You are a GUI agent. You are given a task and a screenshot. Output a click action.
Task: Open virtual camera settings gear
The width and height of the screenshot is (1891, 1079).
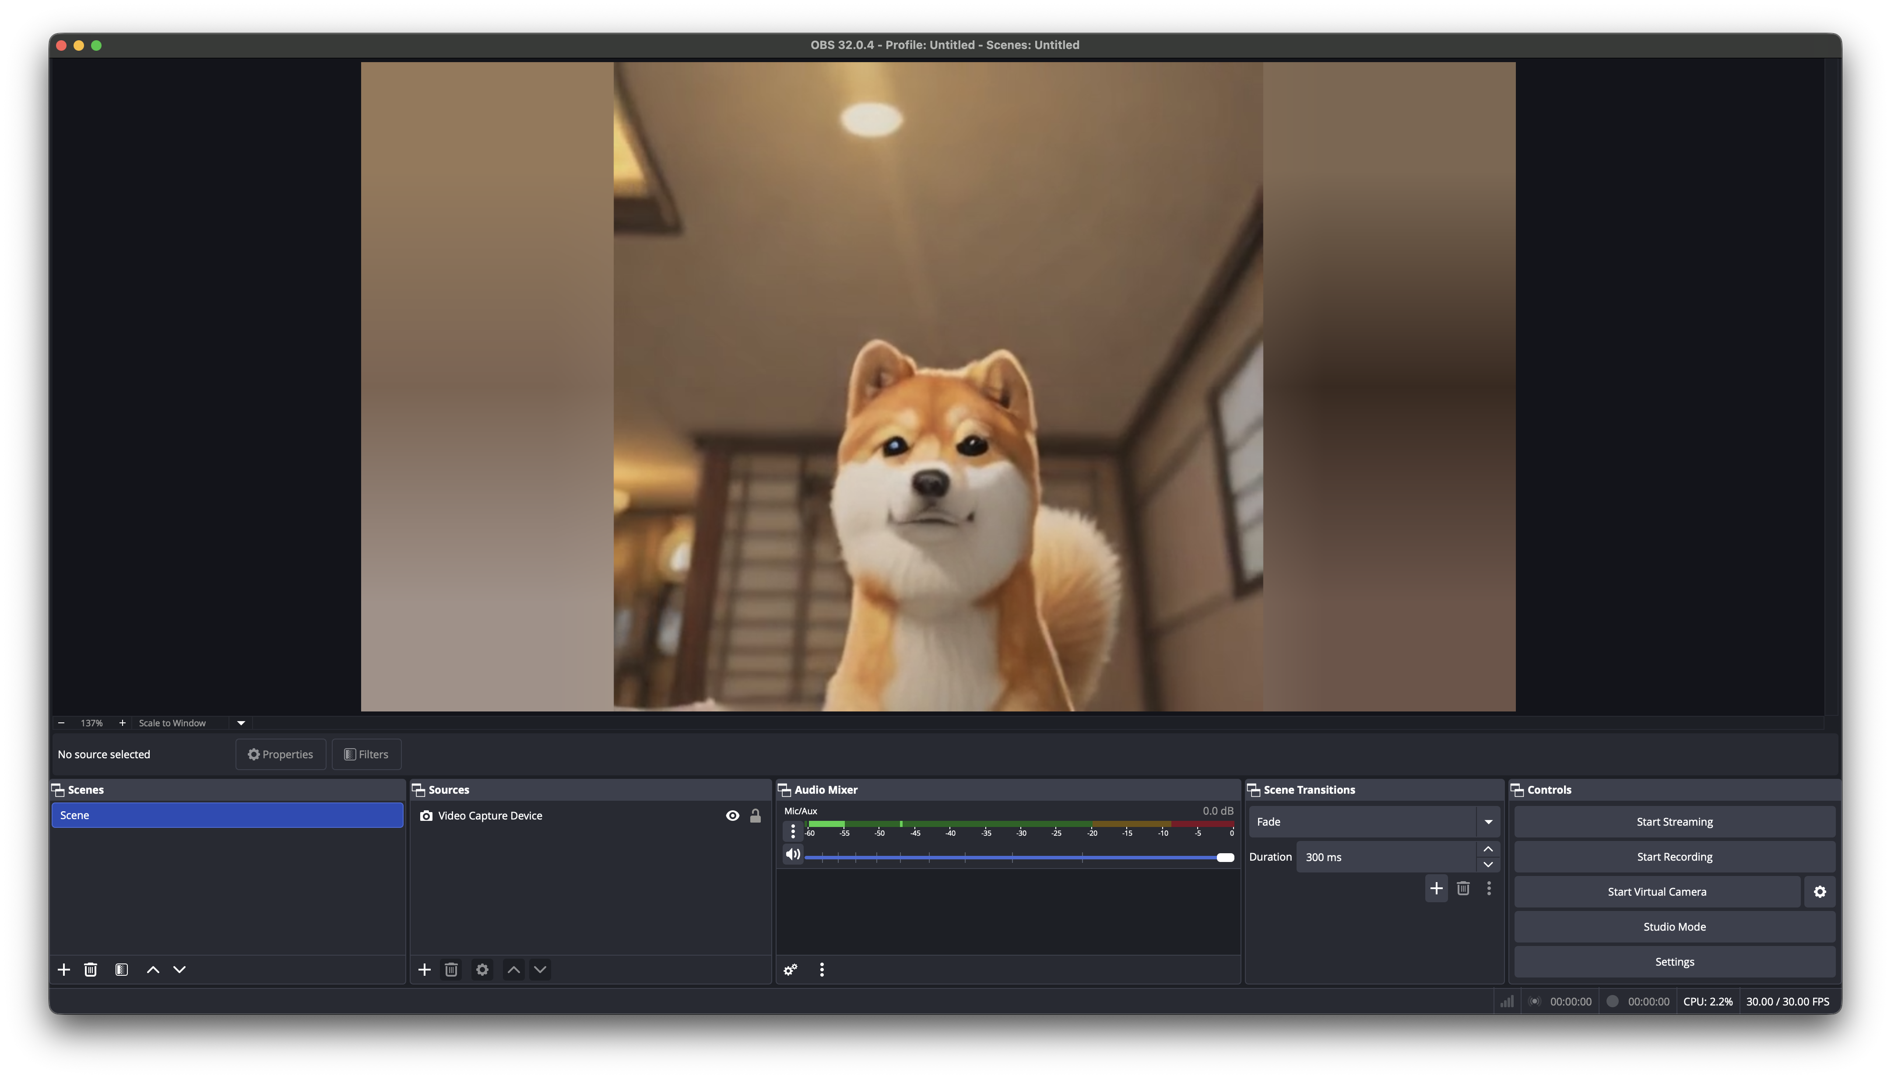pos(1820,891)
